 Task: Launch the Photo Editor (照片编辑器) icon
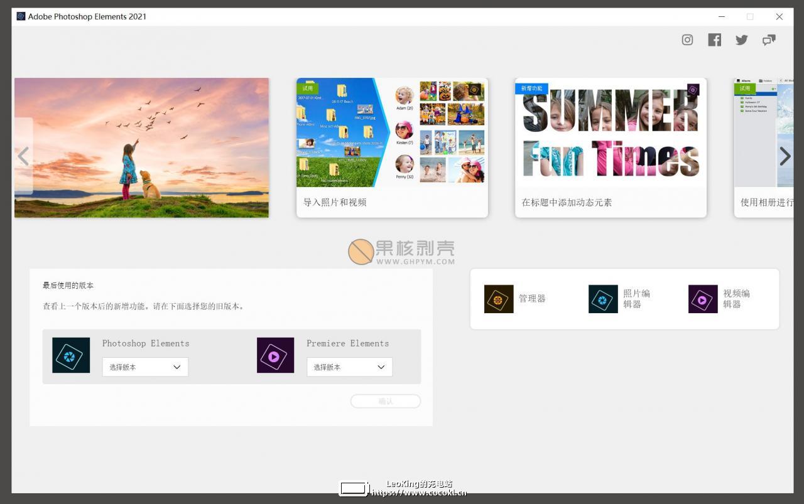coord(603,299)
